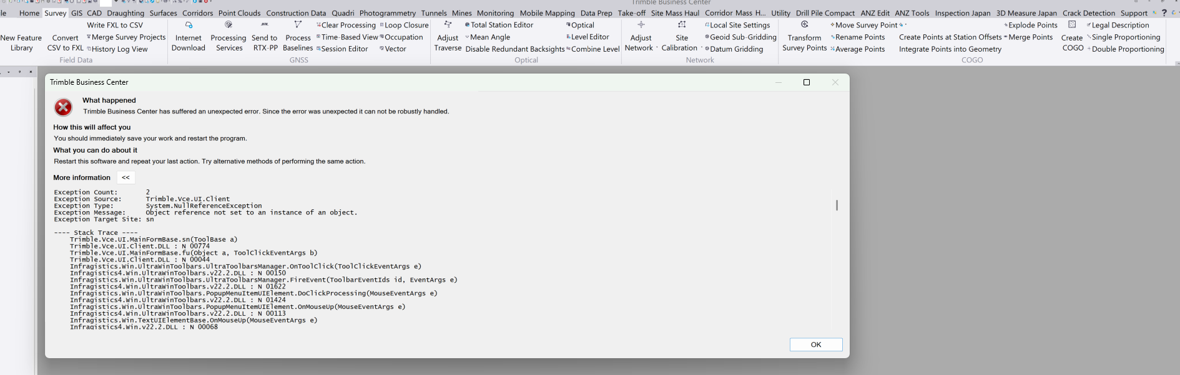Choose the Average Points command
The image size is (1180, 375).
tap(858, 49)
